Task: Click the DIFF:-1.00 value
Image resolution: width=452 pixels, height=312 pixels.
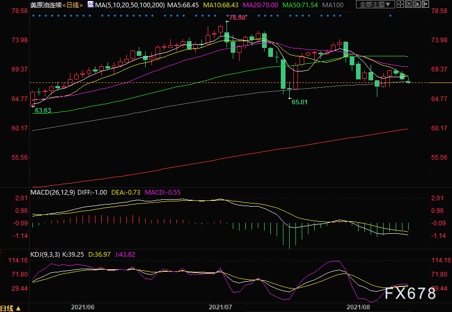Action: click(92, 193)
